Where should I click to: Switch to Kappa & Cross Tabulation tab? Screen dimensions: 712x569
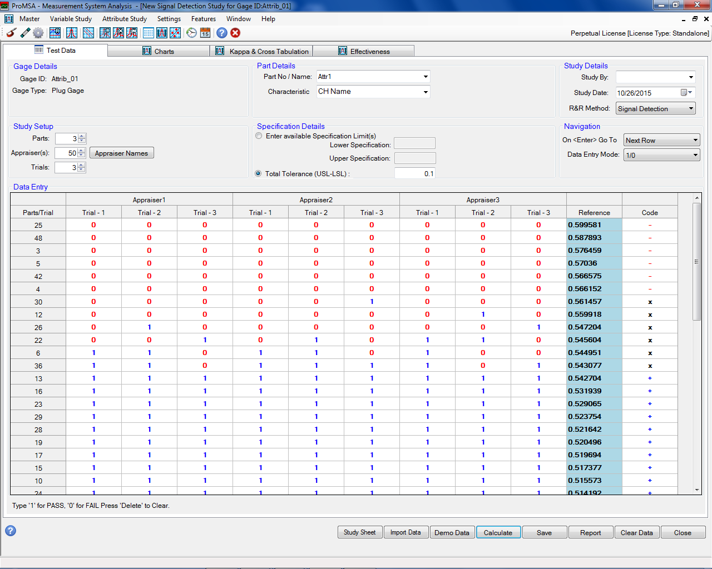[x=262, y=51]
